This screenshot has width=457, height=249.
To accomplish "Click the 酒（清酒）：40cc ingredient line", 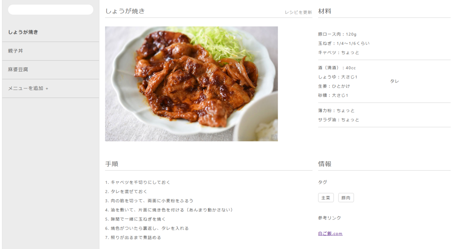I will point(337,68).
